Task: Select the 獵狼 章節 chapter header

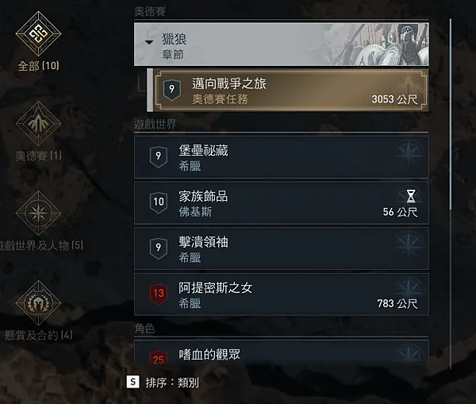Action: [282, 44]
